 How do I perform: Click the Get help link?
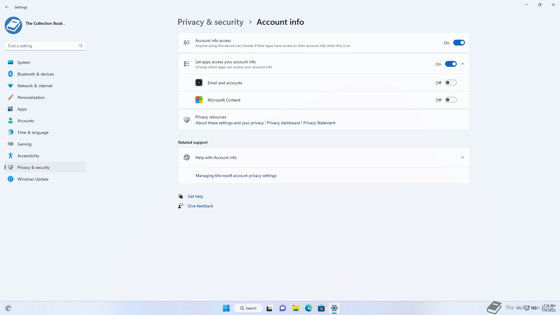point(195,196)
